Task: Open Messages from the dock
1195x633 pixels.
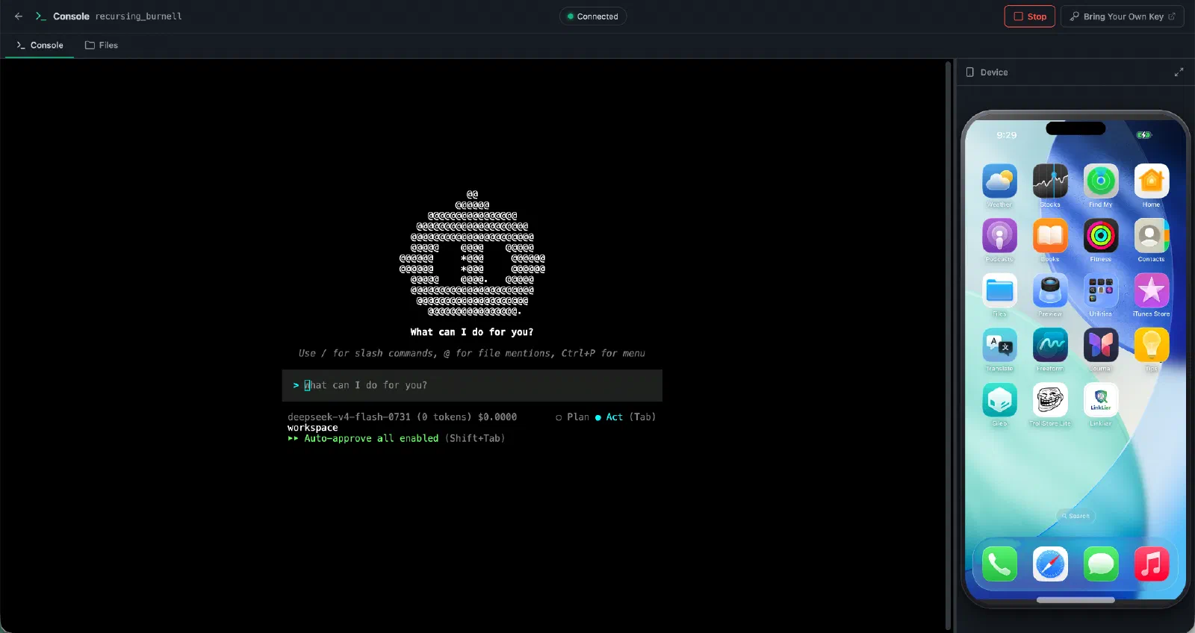Action: click(1101, 564)
